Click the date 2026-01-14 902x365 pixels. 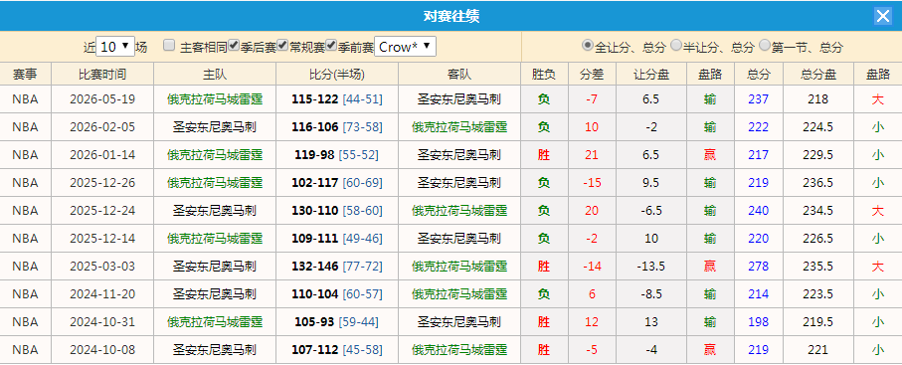tap(102, 155)
